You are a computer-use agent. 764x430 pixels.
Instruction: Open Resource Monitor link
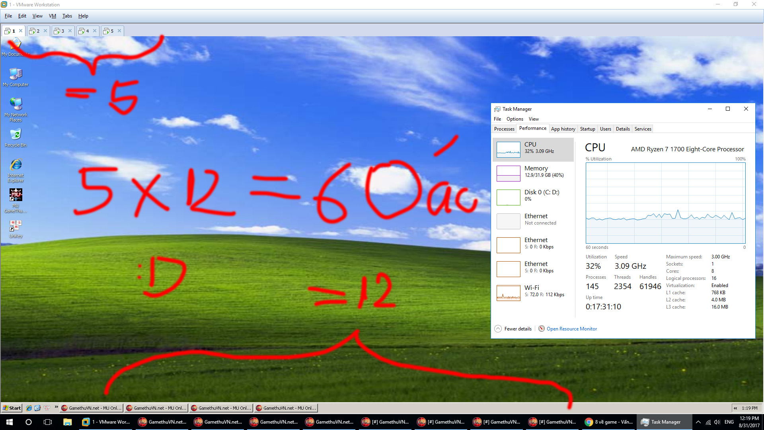(x=571, y=329)
